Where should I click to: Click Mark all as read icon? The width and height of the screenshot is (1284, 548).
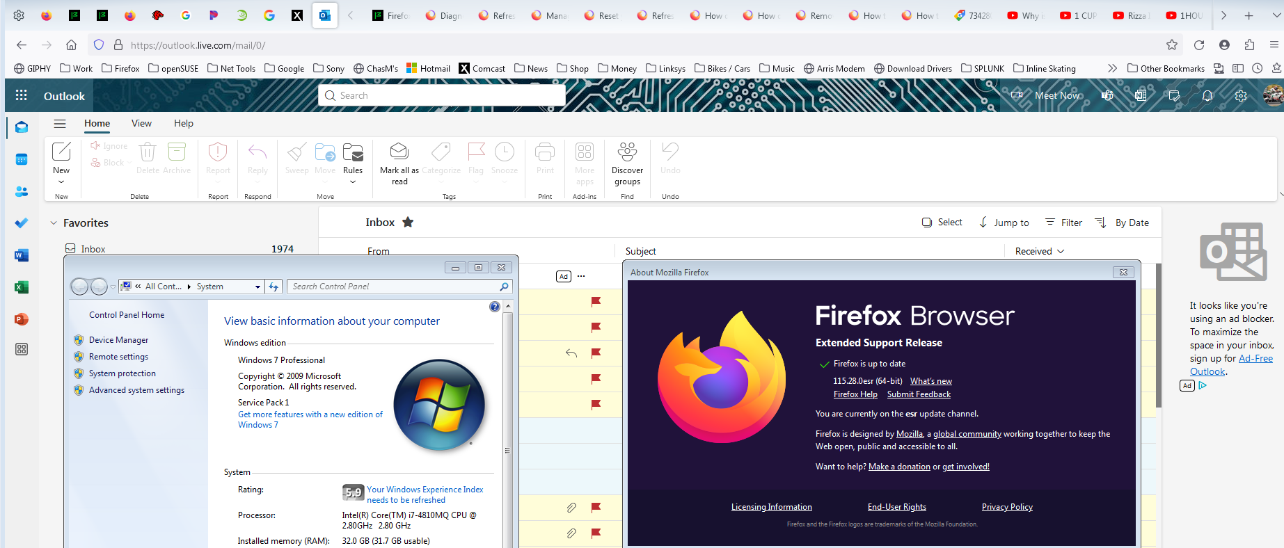click(x=399, y=152)
